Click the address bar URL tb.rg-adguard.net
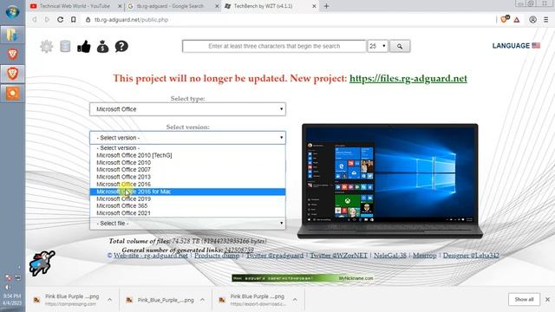Screen dimensions: 555x312 (x=131, y=20)
